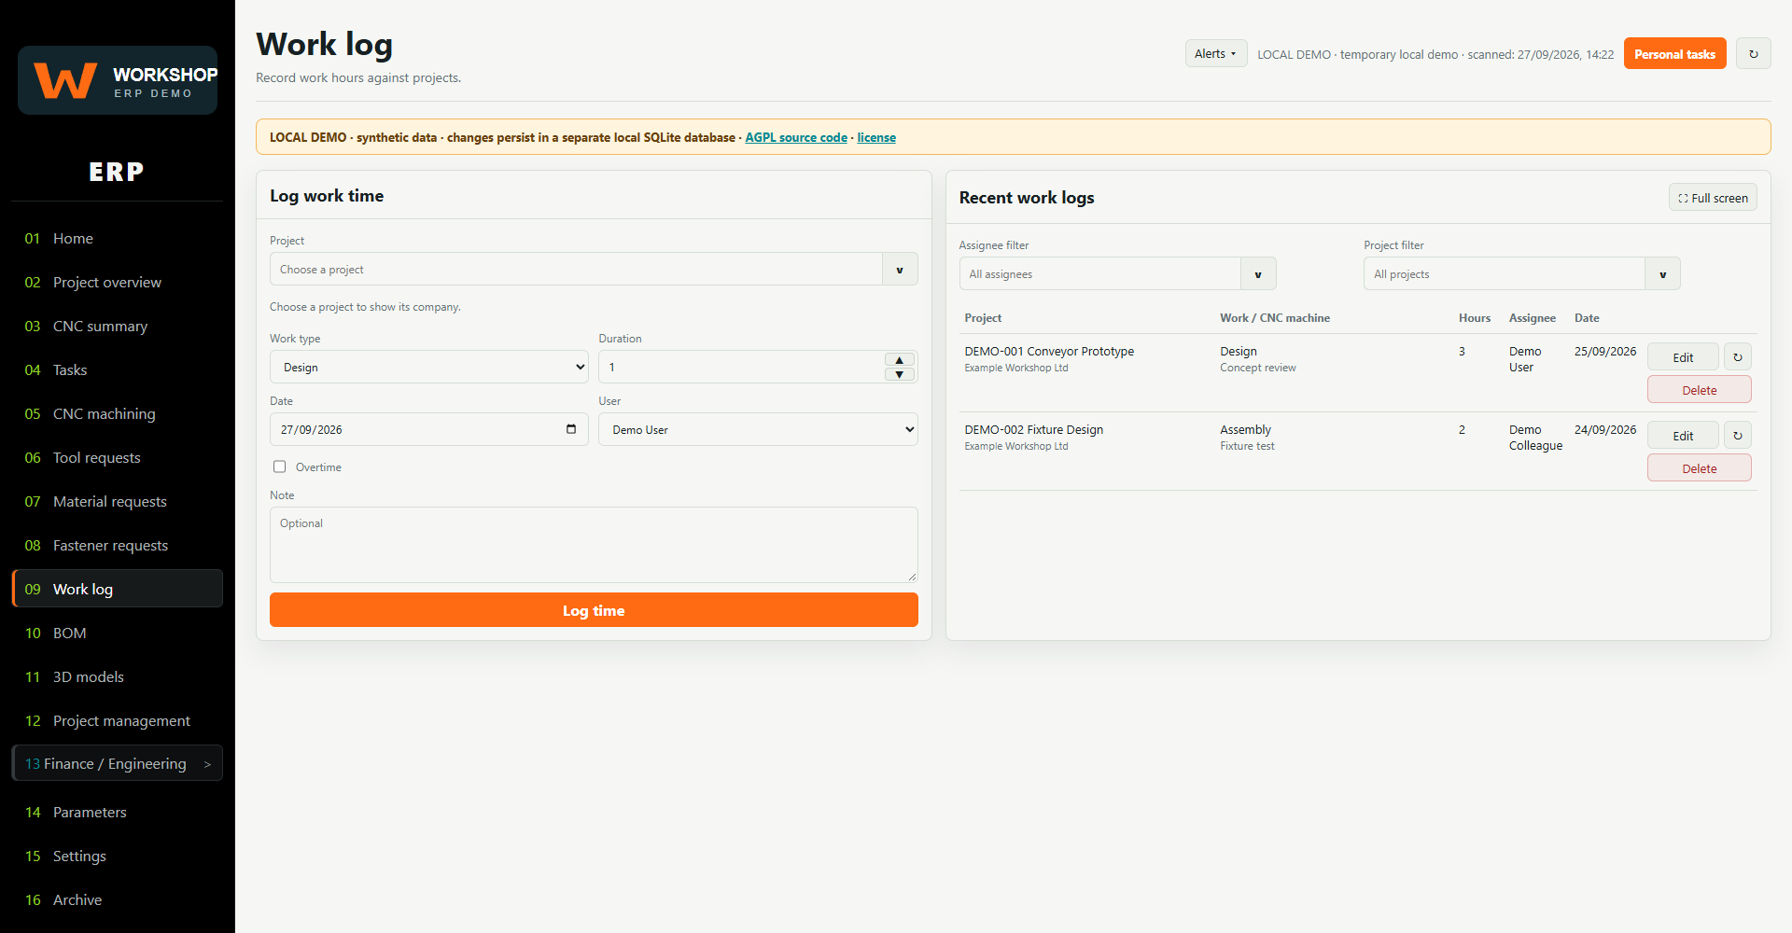Expand the Assignee filter dropdown arrow
Viewport: 1792px width, 933px height.
click(x=1258, y=274)
